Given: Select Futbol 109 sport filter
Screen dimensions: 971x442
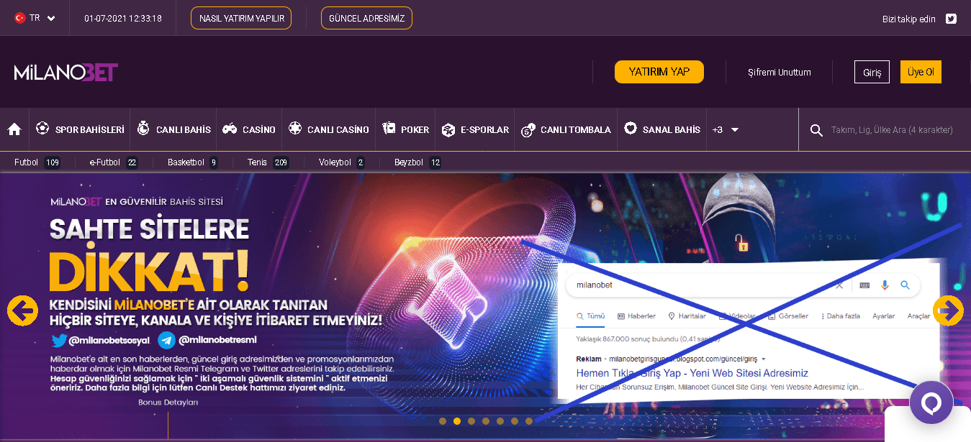Looking at the screenshot, I should tap(37, 162).
